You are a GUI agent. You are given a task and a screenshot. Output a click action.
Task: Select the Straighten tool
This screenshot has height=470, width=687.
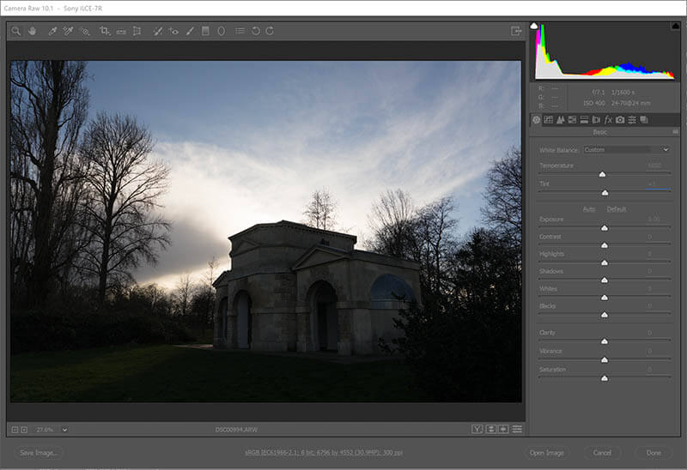pyautogui.click(x=121, y=31)
